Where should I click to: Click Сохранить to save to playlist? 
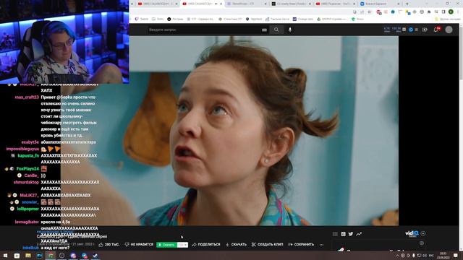pos(301,244)
